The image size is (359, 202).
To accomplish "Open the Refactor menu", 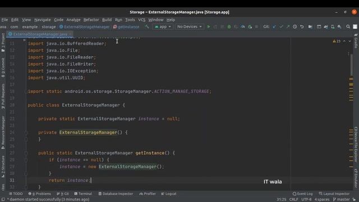I will (91, 20).
